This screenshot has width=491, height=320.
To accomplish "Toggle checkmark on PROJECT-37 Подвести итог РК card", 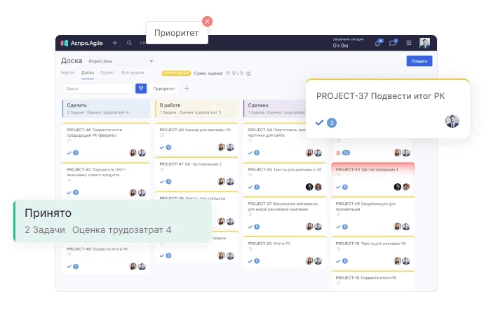I will (320, 122).
